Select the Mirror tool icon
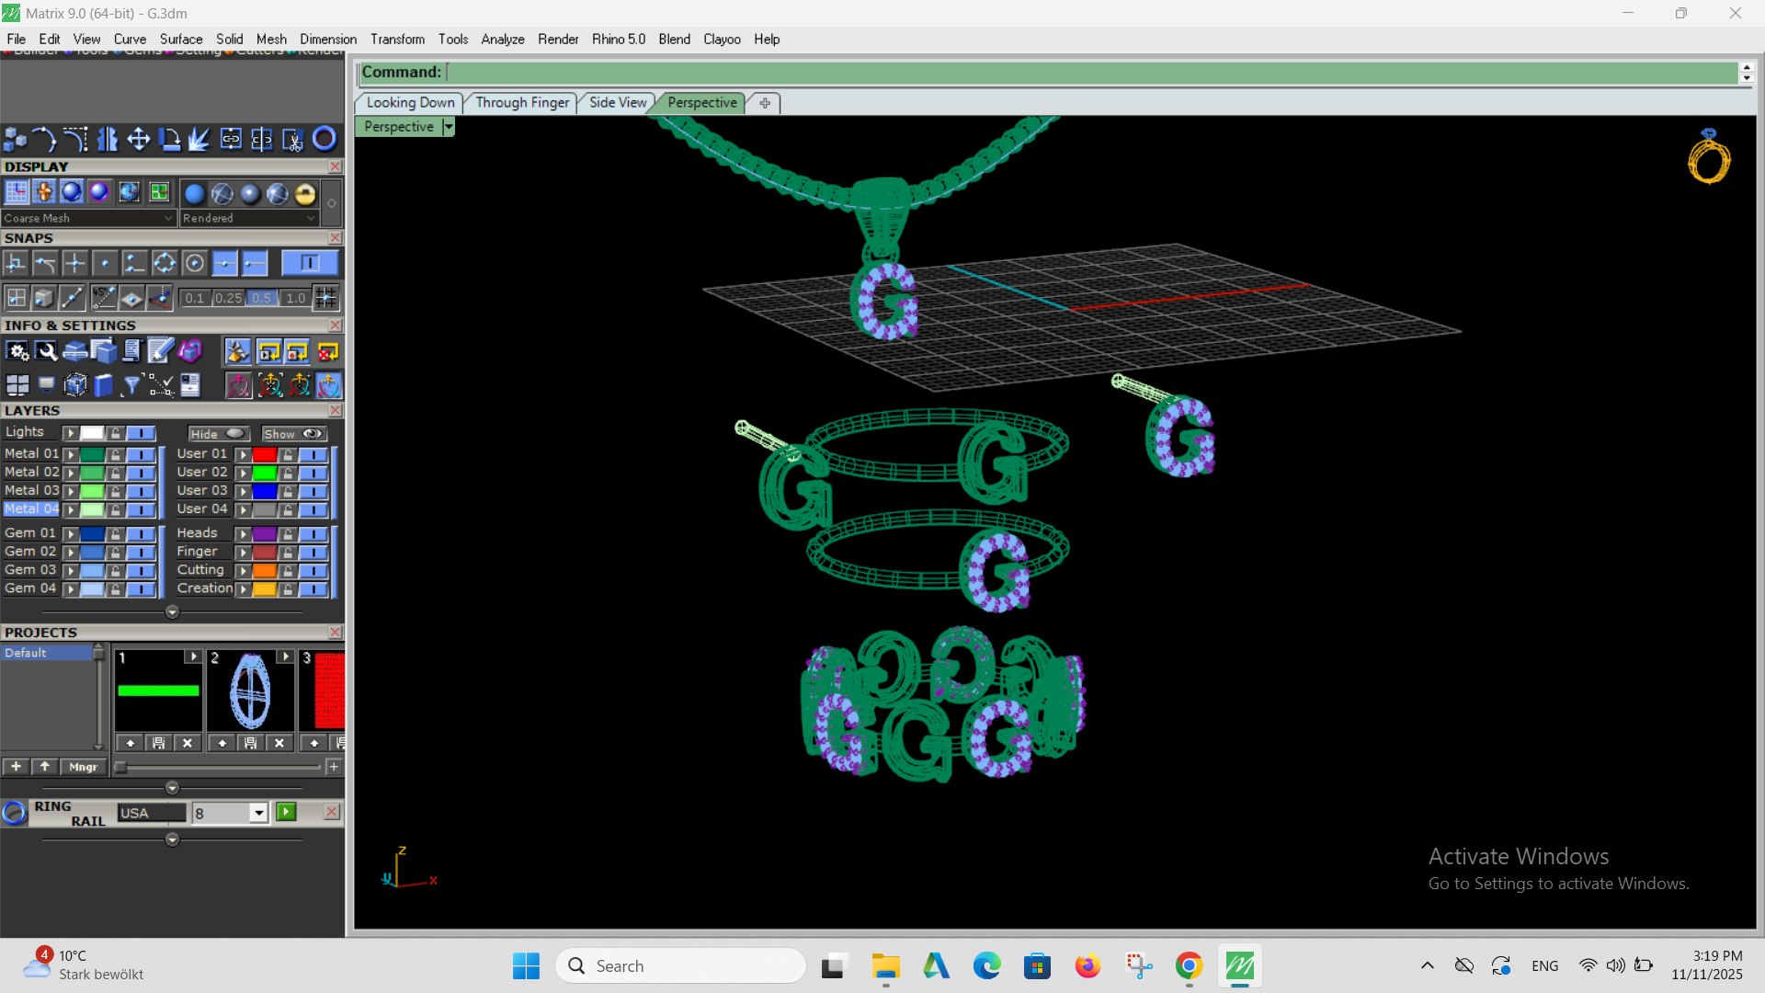The image size is (1765, 993). 108,139
